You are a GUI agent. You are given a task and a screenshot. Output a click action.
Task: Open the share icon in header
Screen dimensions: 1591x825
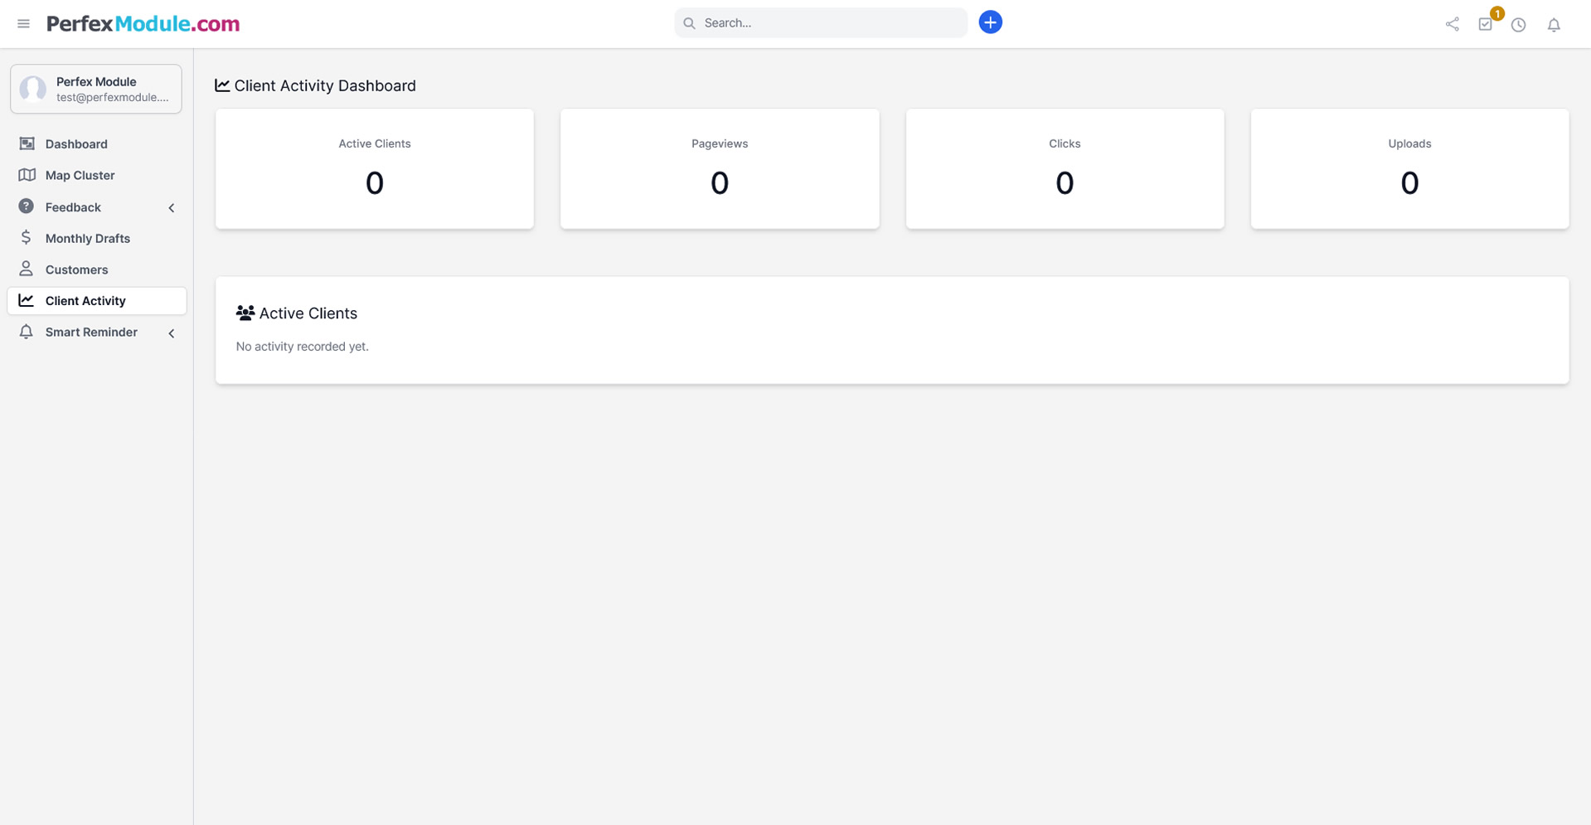pyautogui.click(x=1452, y=24)
